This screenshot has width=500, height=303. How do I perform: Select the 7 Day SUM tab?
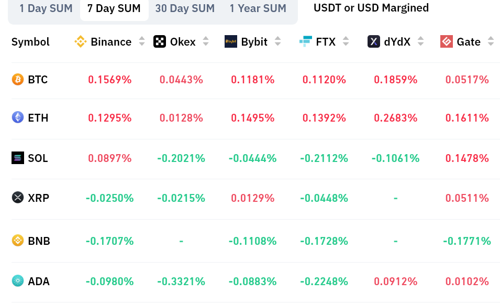[114, 8]
